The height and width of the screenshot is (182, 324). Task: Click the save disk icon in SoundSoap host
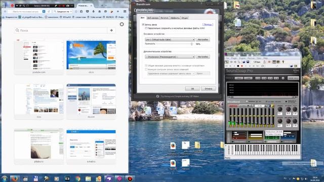click(248, 62)
